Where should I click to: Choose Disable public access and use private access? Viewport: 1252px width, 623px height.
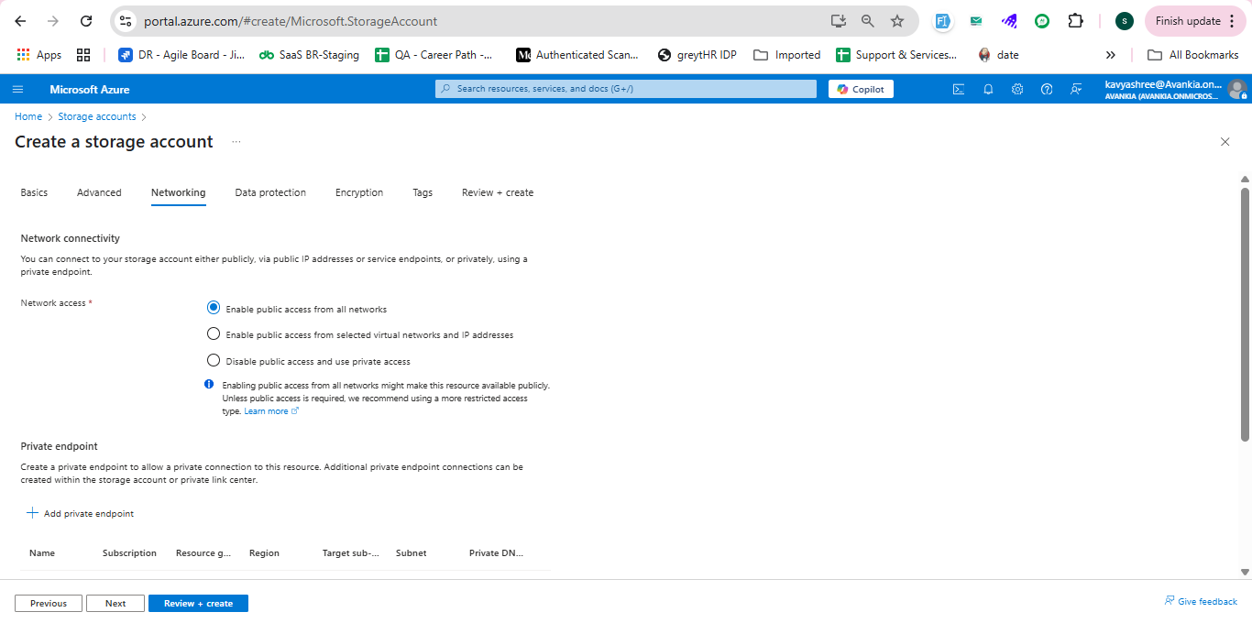click(x=214, y=360)
